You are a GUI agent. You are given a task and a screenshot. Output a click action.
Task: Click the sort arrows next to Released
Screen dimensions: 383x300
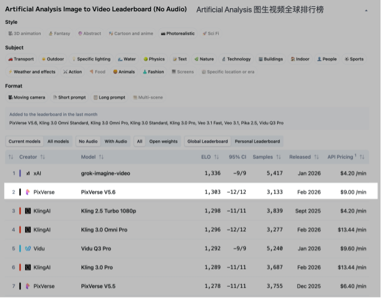tap(317, 157)
